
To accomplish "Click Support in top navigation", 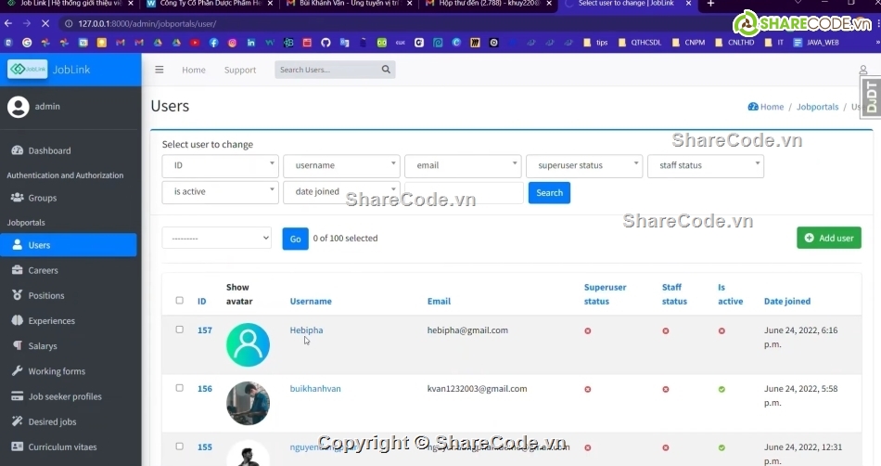I will pos(240,70).
